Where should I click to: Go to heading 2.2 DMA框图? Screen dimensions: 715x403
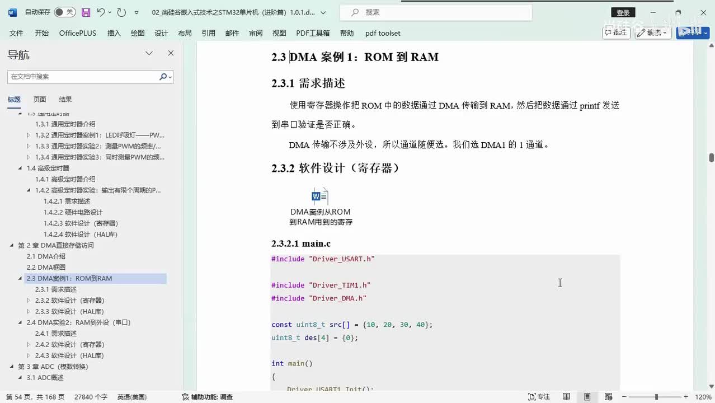pyautogui.click(x=46, y=268)
